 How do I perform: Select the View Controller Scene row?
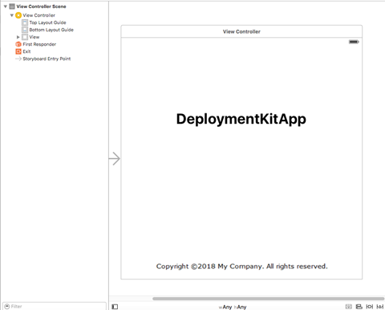tap(55, 6)
